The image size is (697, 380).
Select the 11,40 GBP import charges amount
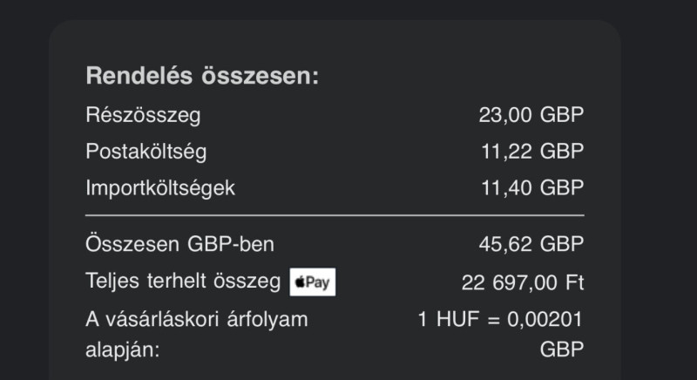point(532,188)
